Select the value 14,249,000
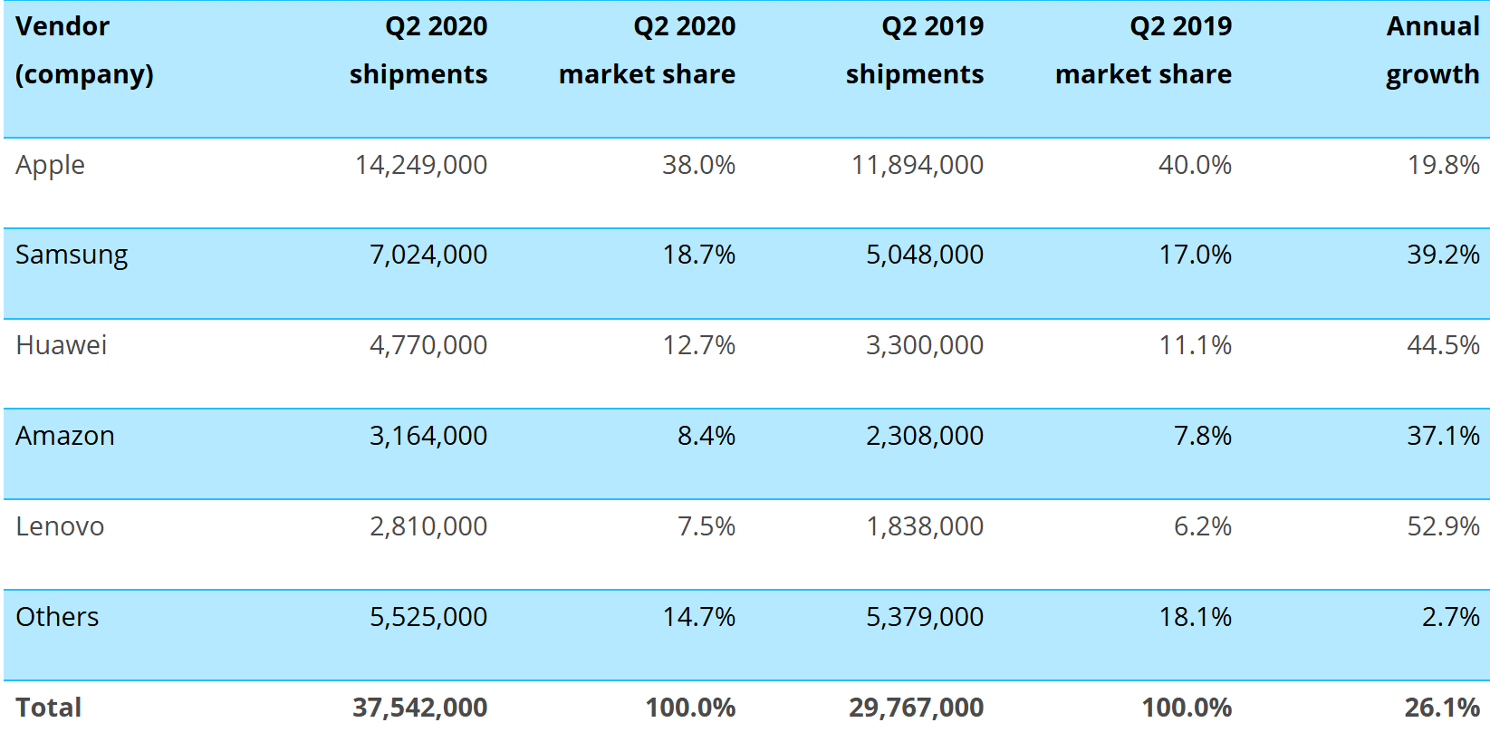Image resolution: width=1490 pixels, height=742 pixels. point(421,165)
